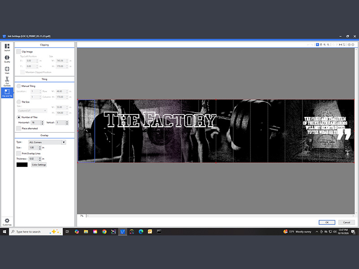Enable Print Overlap Lines checkbox
Screen dimensions: 359x269
[19, 153]
